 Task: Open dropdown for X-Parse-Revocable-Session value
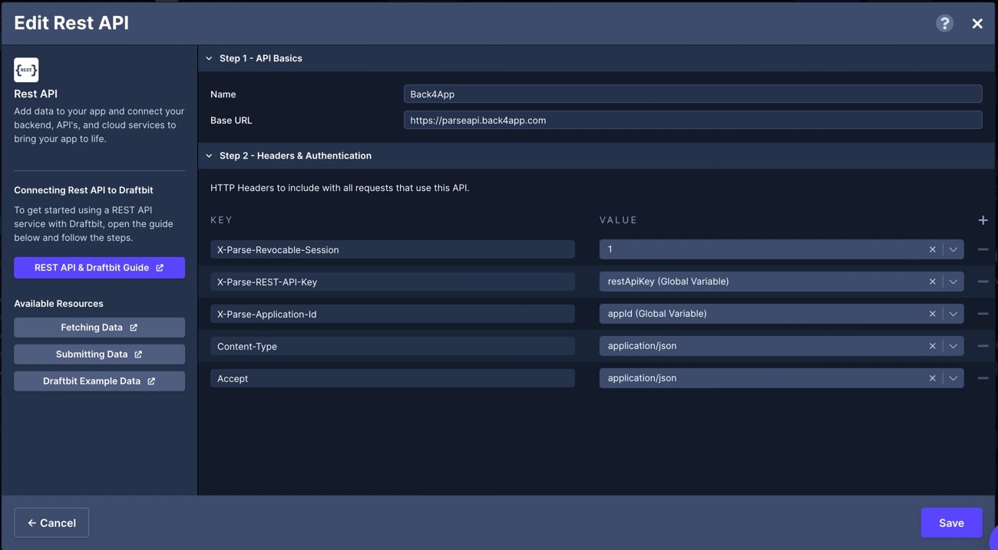tap(953, 249)
